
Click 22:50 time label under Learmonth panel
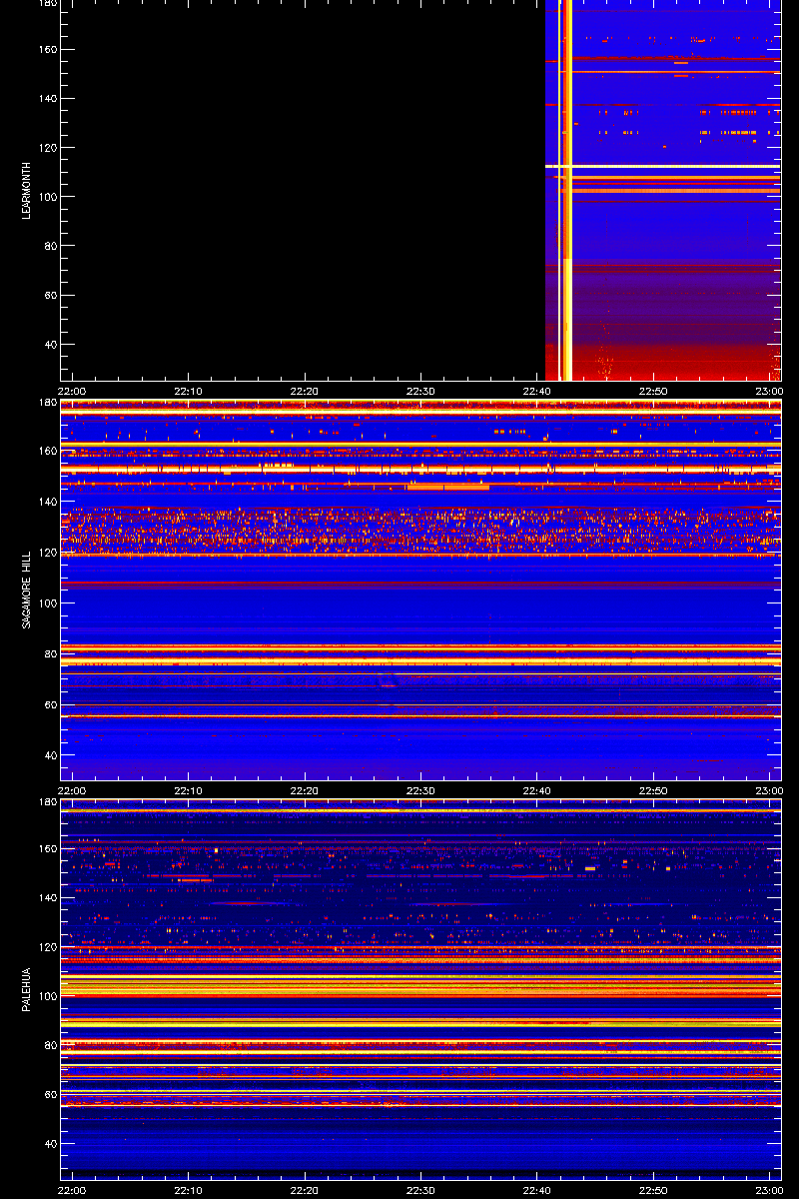pos(653,391)
